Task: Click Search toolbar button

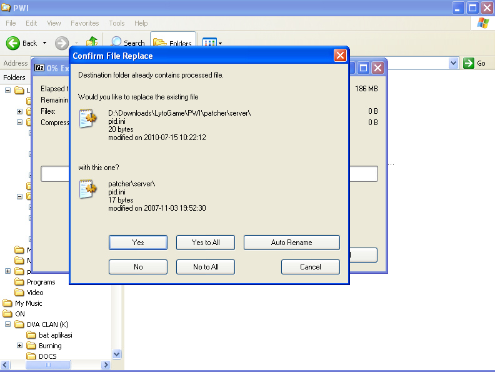Action: click(128, 42)
